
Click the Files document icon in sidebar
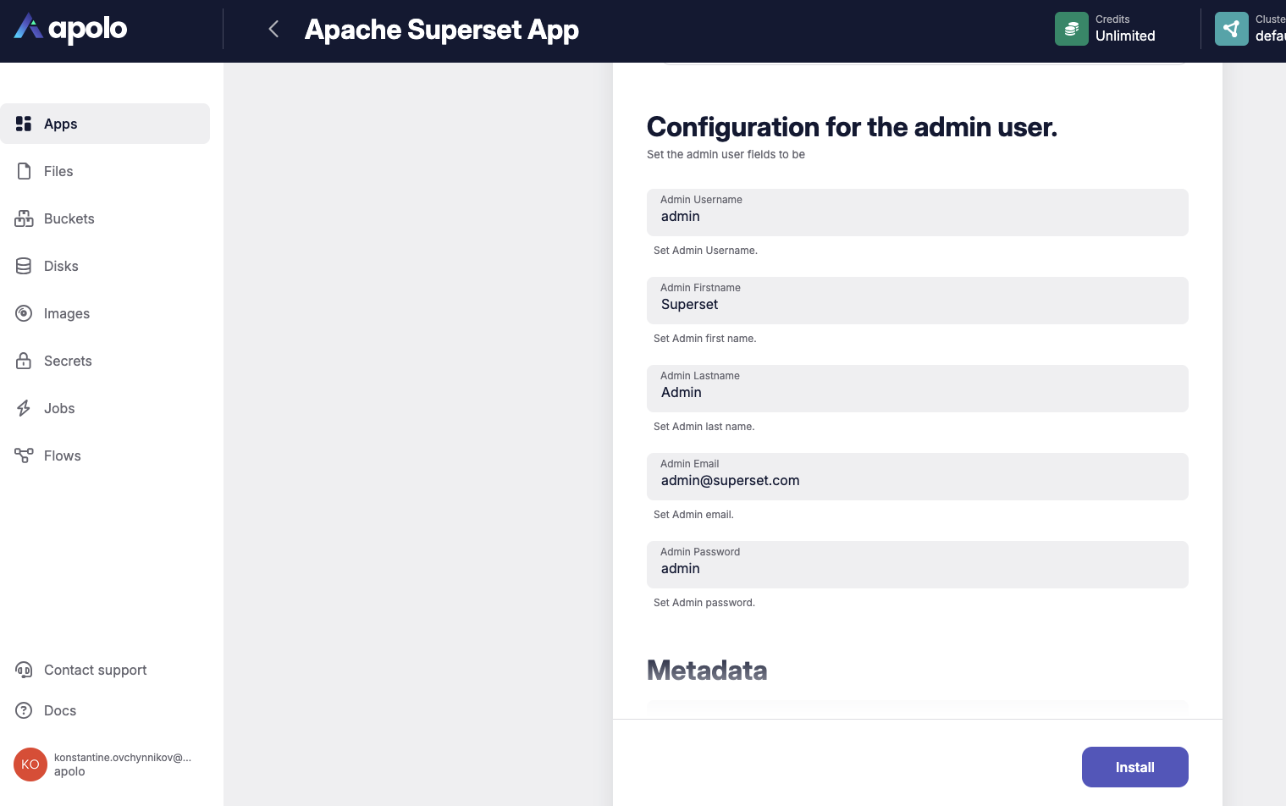pos(24,171)
